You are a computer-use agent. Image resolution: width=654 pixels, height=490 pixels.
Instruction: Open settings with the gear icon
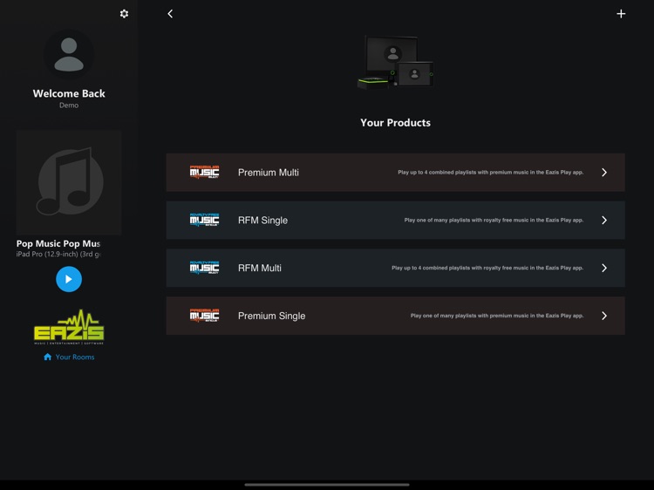(124, 14)
